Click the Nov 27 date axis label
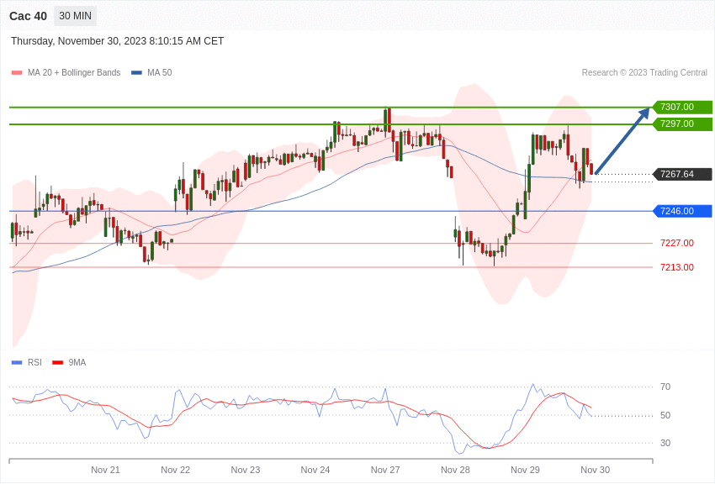The image size is (715, 484). pos(385,470)
